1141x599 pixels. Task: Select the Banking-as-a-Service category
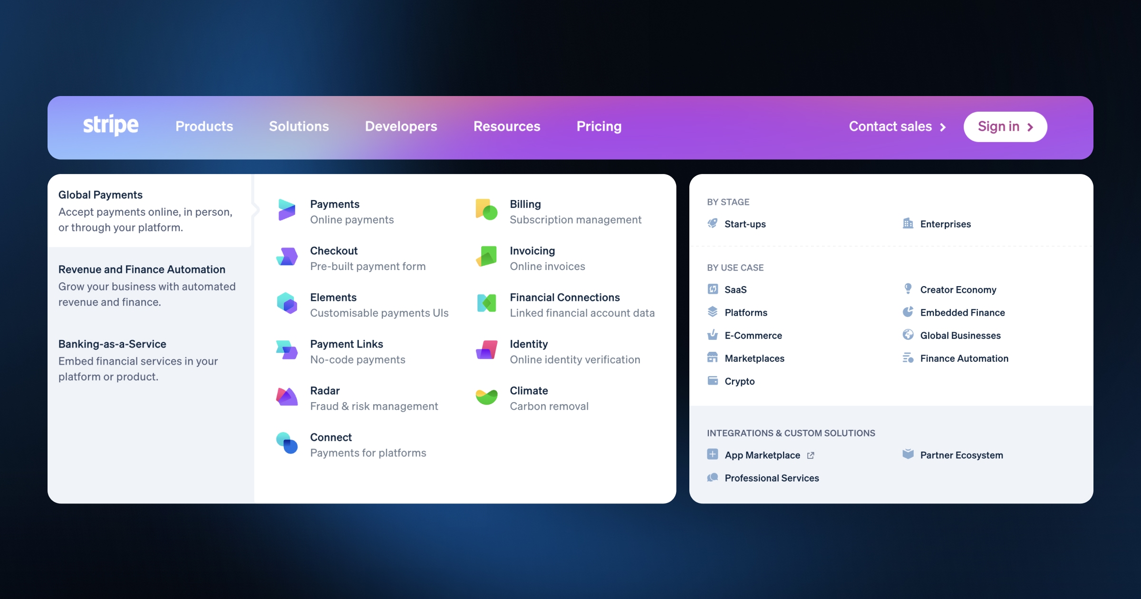pos(112,343)
